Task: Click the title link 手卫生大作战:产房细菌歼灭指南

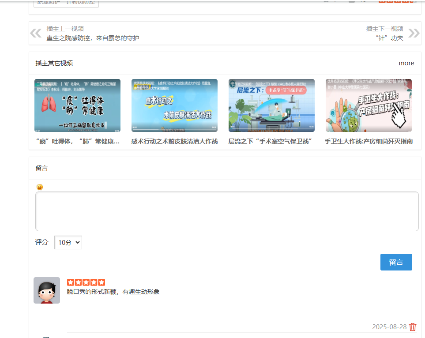Action: point(369,141)
